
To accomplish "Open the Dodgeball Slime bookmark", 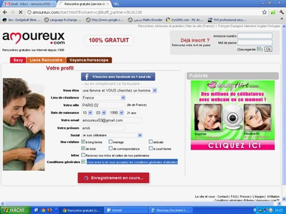I will point(21,20).
